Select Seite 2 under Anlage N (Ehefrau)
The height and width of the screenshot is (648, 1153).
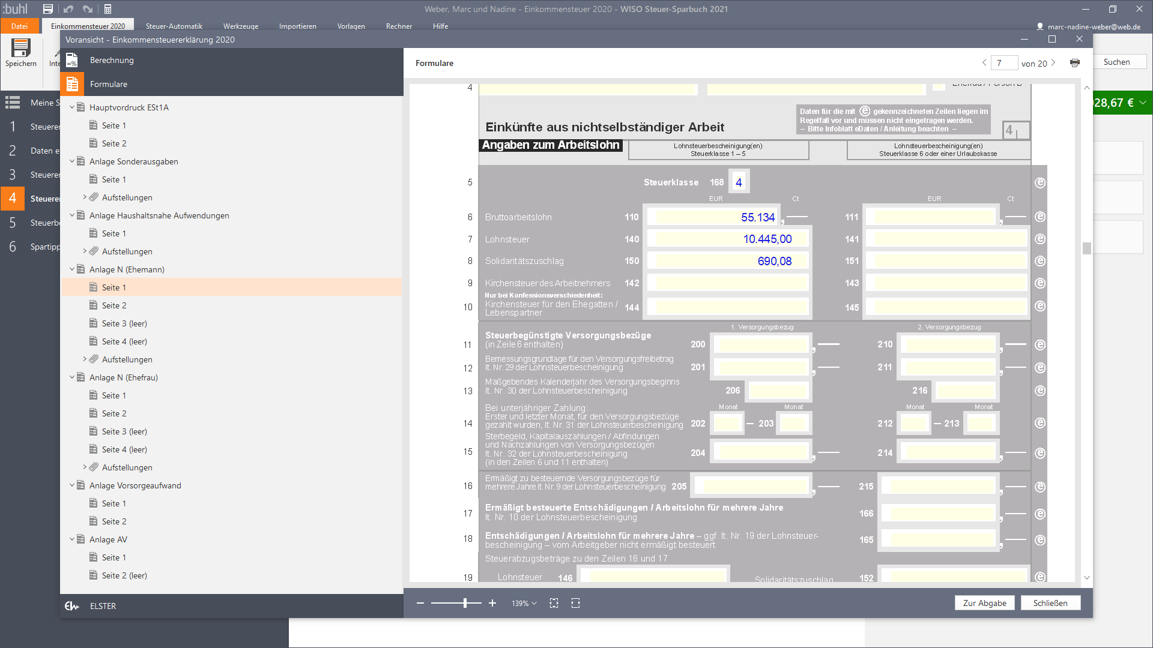113,413
